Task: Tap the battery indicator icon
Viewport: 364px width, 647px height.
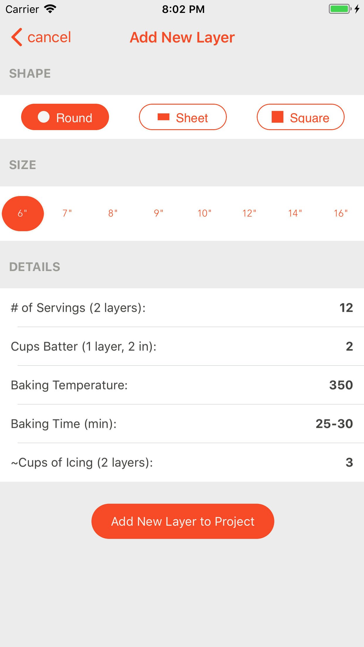Action: (340, 9)
